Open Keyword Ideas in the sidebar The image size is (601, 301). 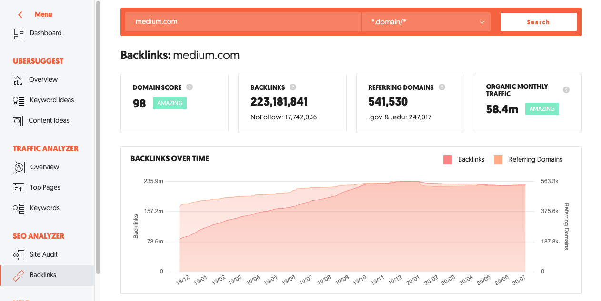click(52, 100)
